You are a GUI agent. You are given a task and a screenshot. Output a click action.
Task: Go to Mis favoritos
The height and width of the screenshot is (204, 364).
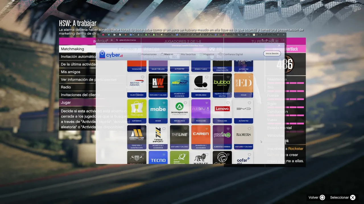pos(187,54)
